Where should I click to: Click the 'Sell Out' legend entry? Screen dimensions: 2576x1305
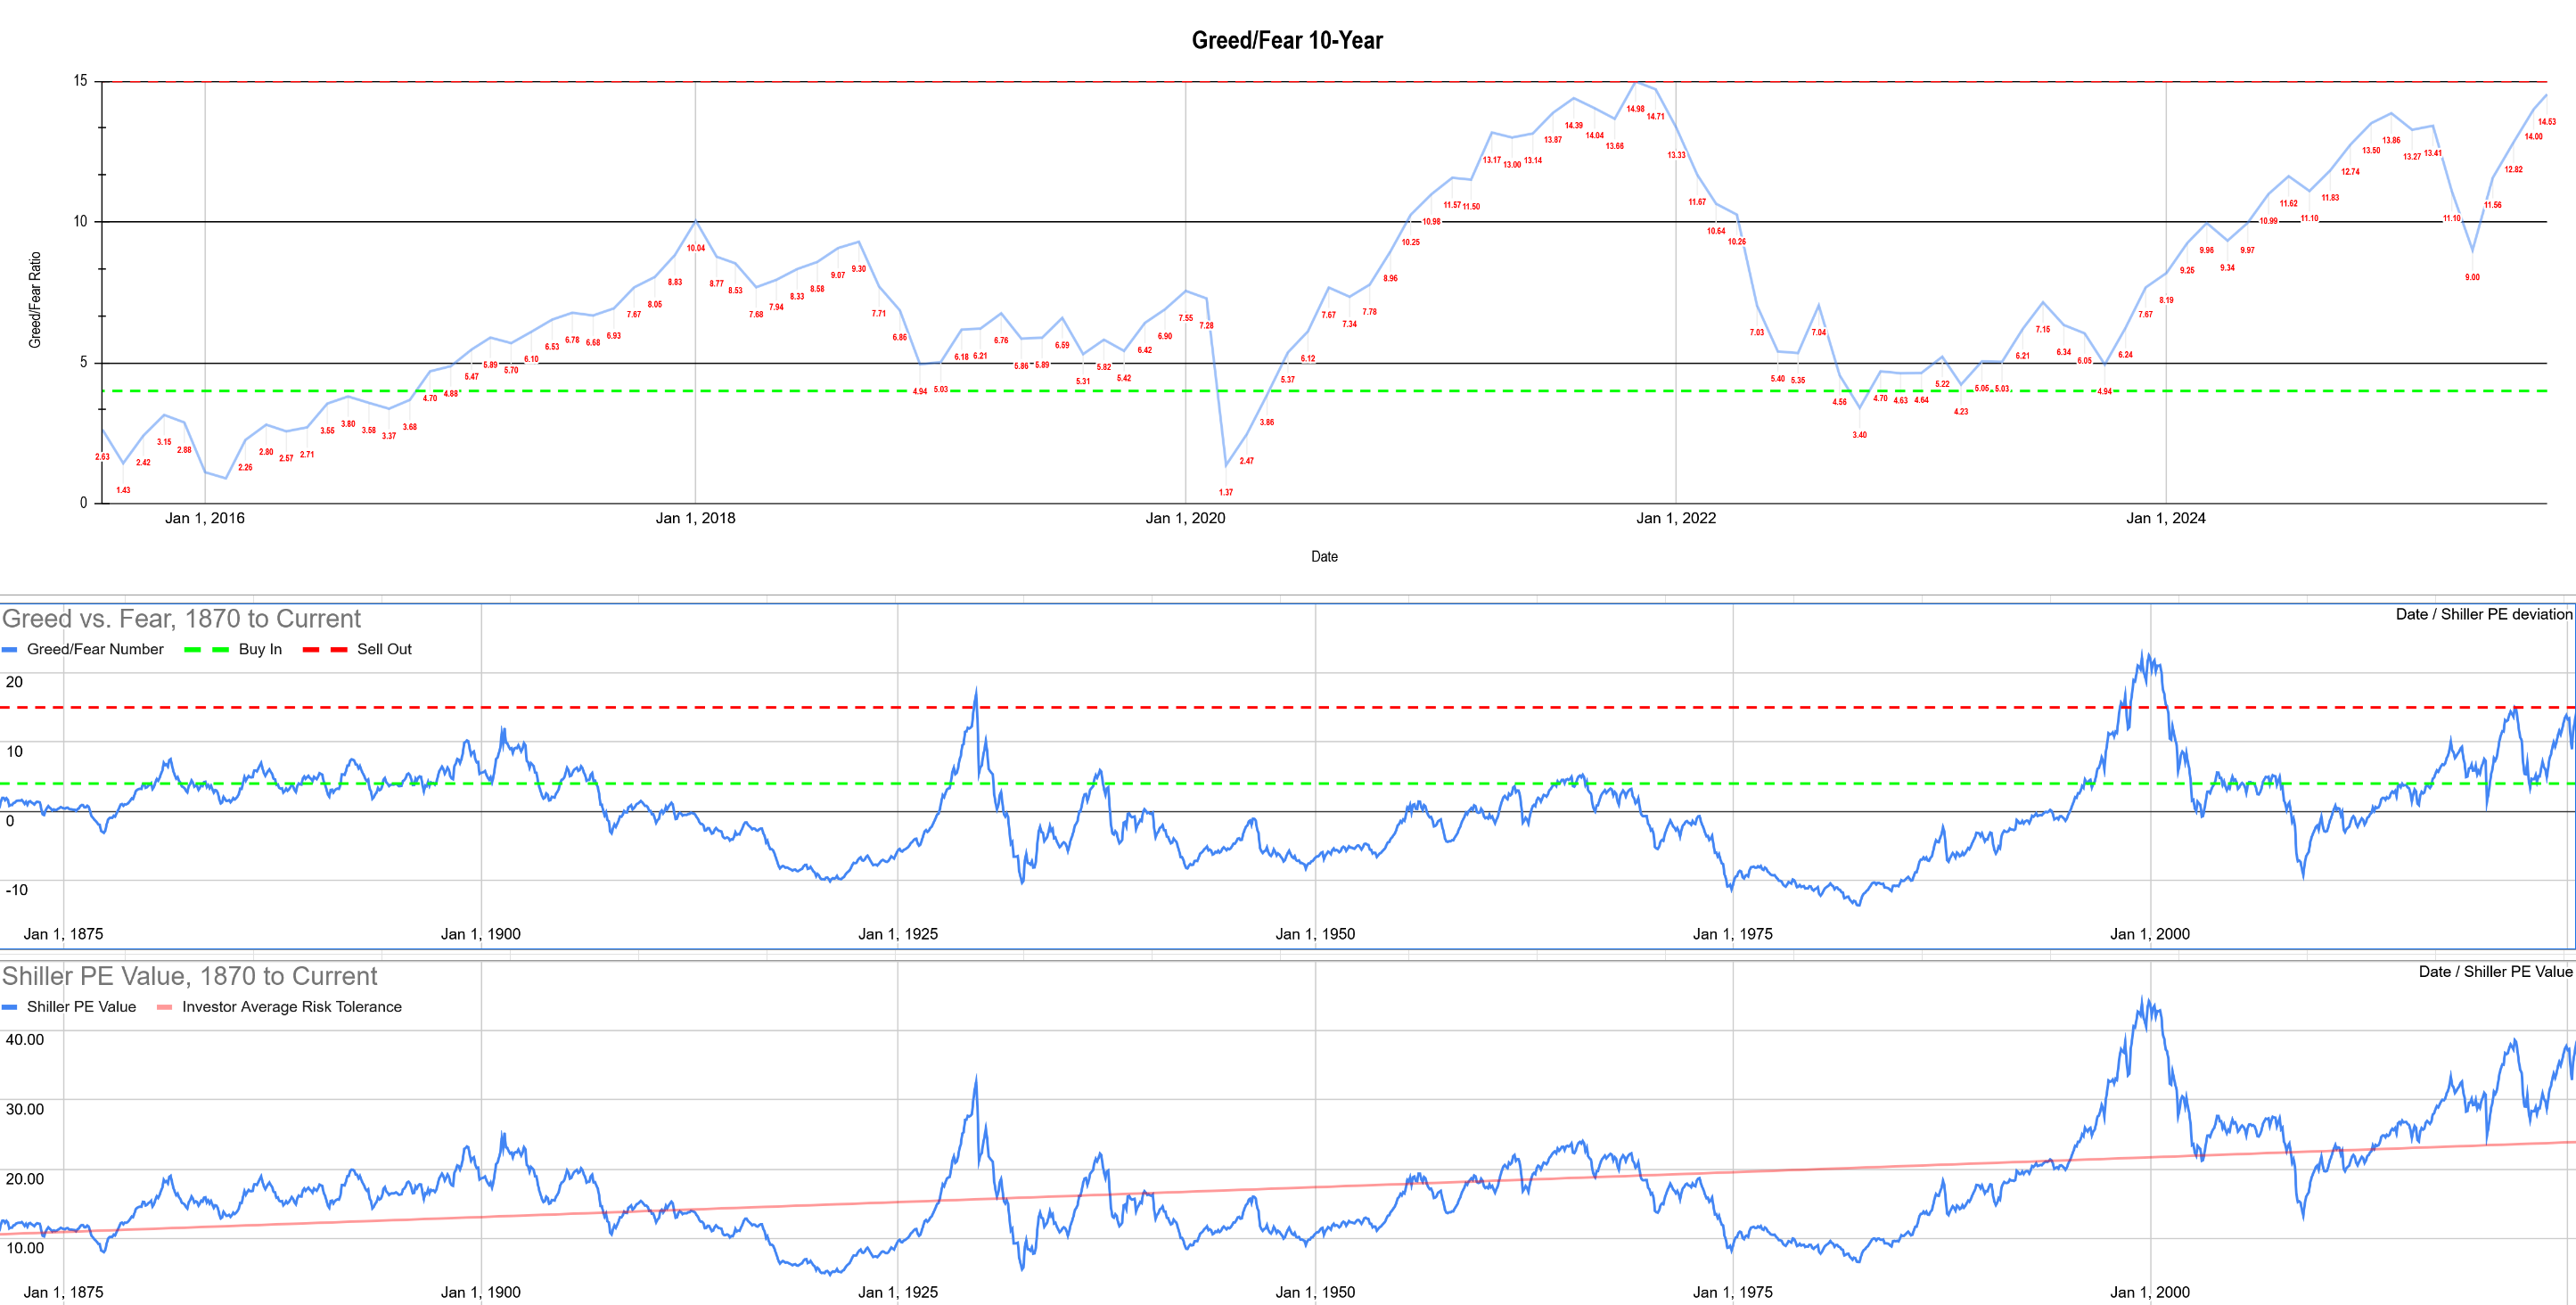pos(384,649)
